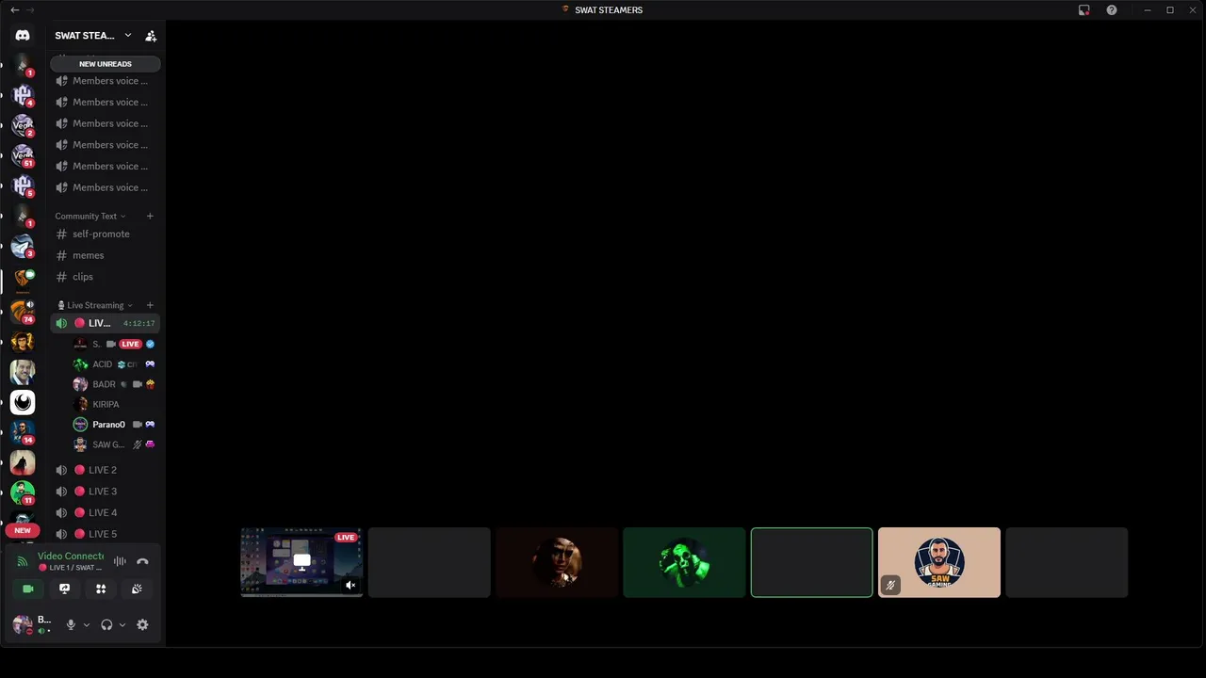Jump to NEW UNREADS in channel list
This screenshot has width=1206, height=678.
[x=106, y=64]
